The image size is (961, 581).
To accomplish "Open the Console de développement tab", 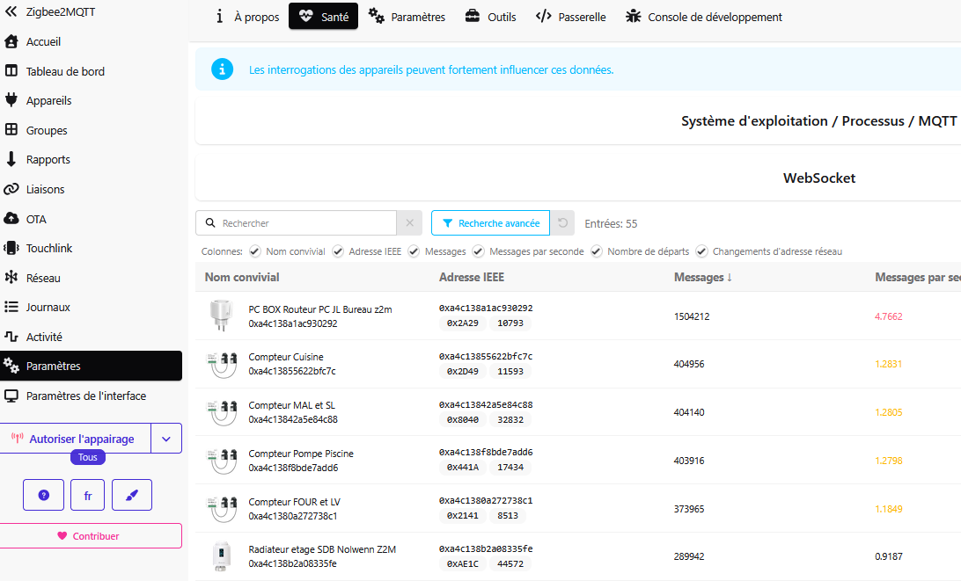I will point(704,17).
